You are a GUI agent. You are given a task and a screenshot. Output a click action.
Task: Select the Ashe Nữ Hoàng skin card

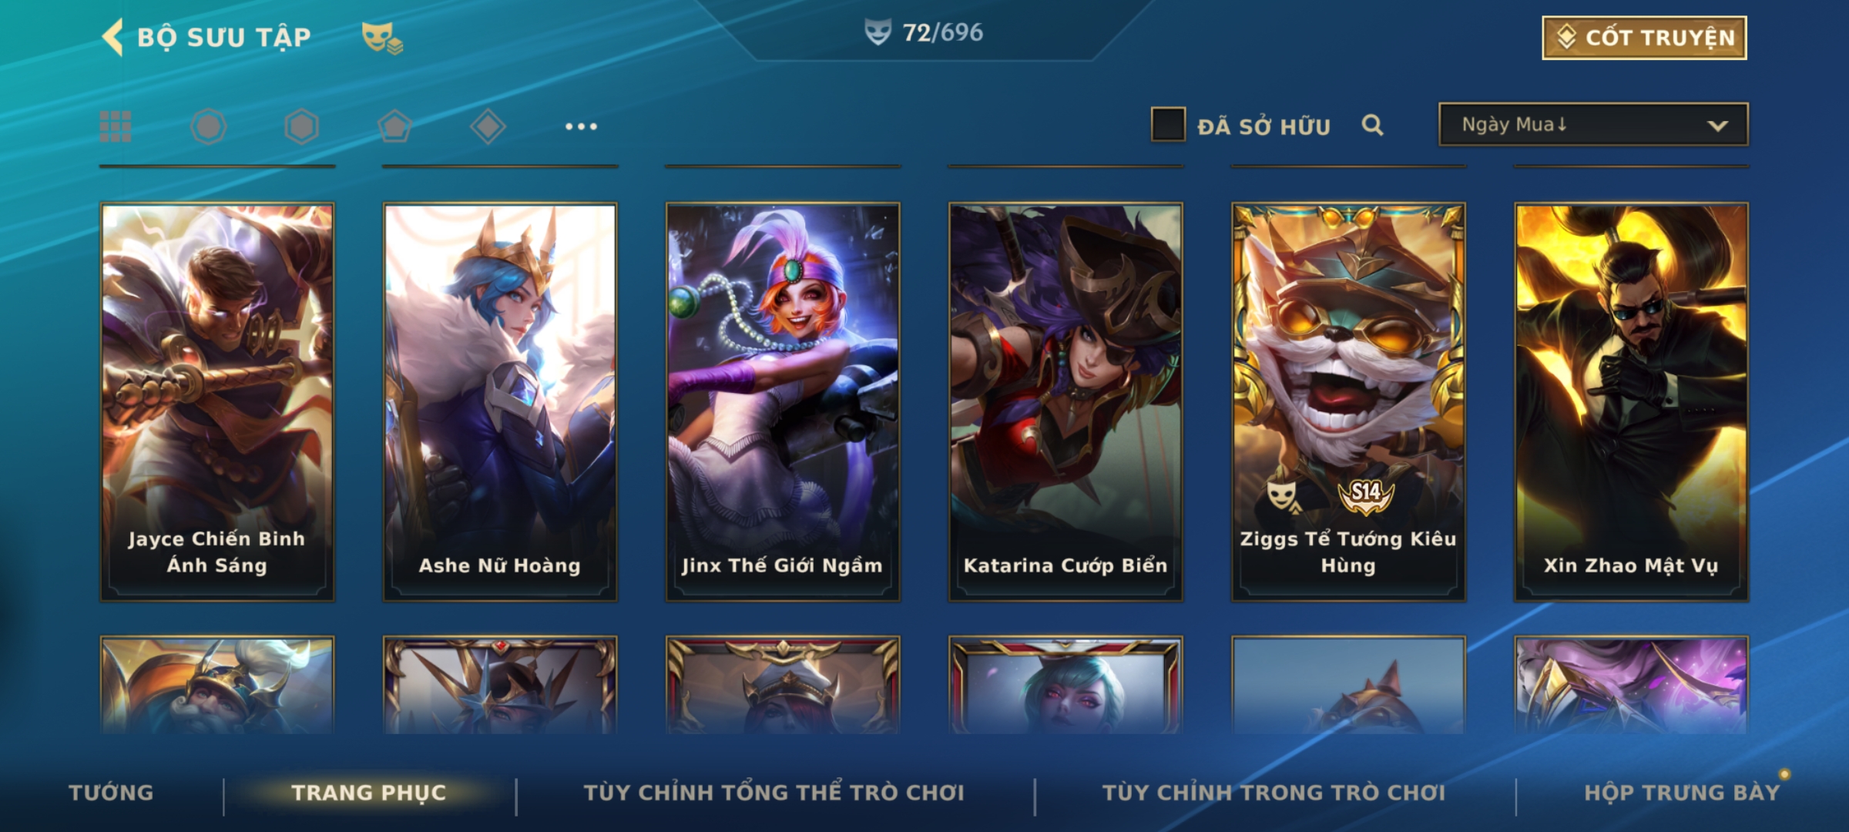(x=500, y=402)
